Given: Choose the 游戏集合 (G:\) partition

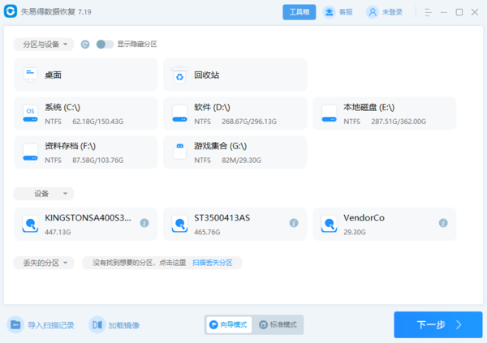Looking at the screenshot, I should (x=235, y=152).
